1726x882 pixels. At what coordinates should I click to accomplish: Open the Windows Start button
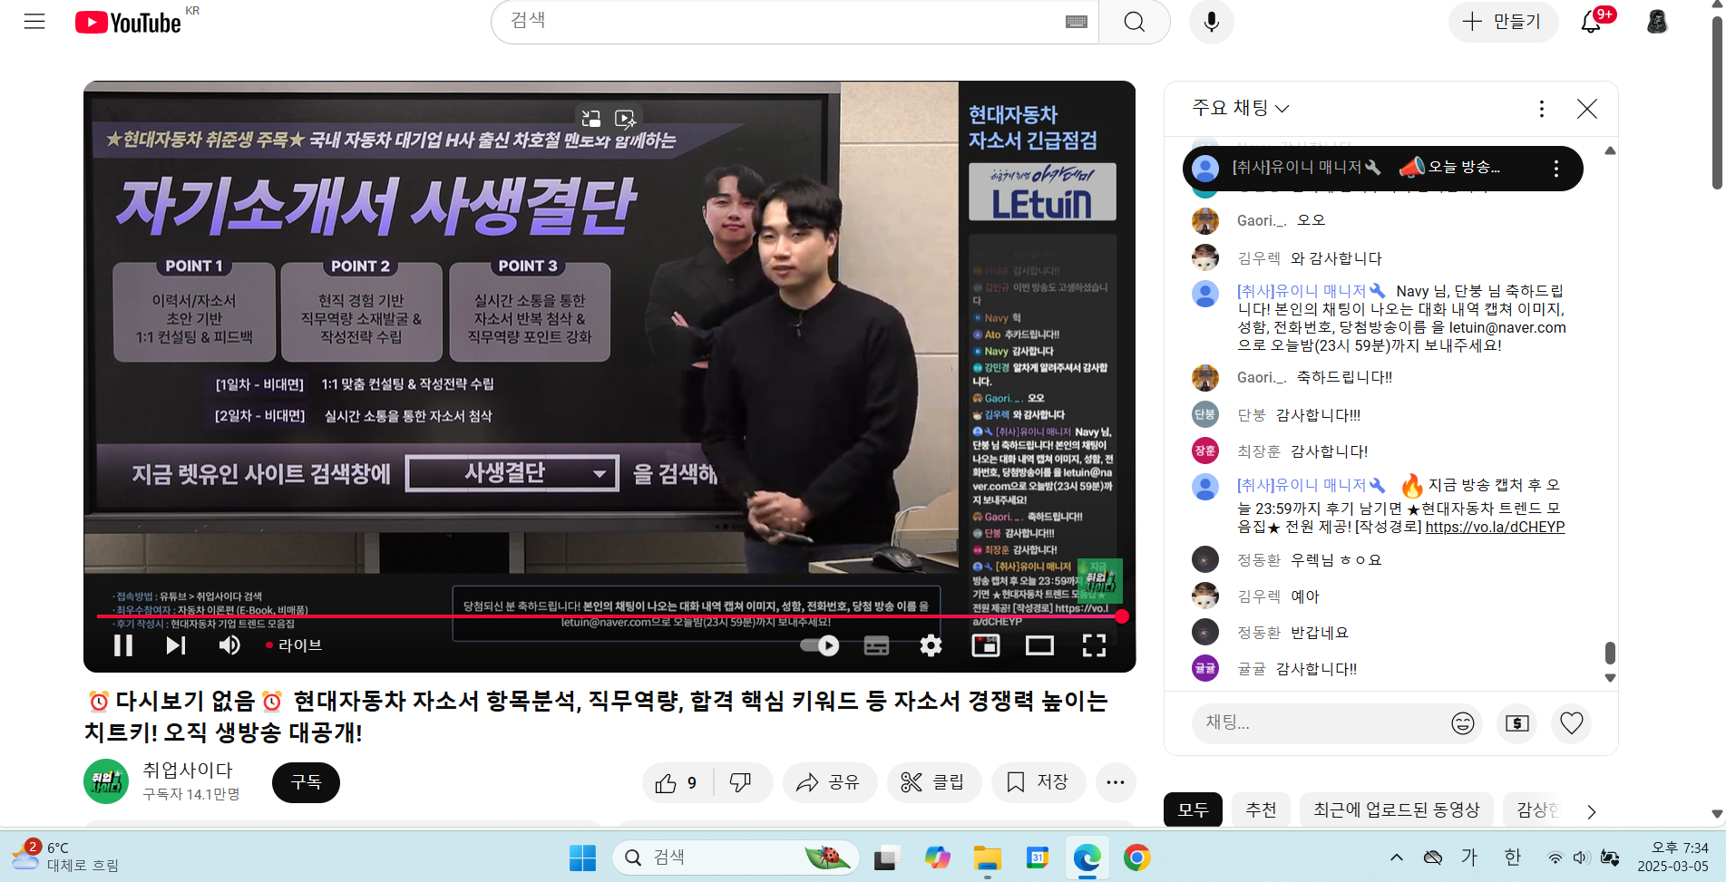click(582, 858)
